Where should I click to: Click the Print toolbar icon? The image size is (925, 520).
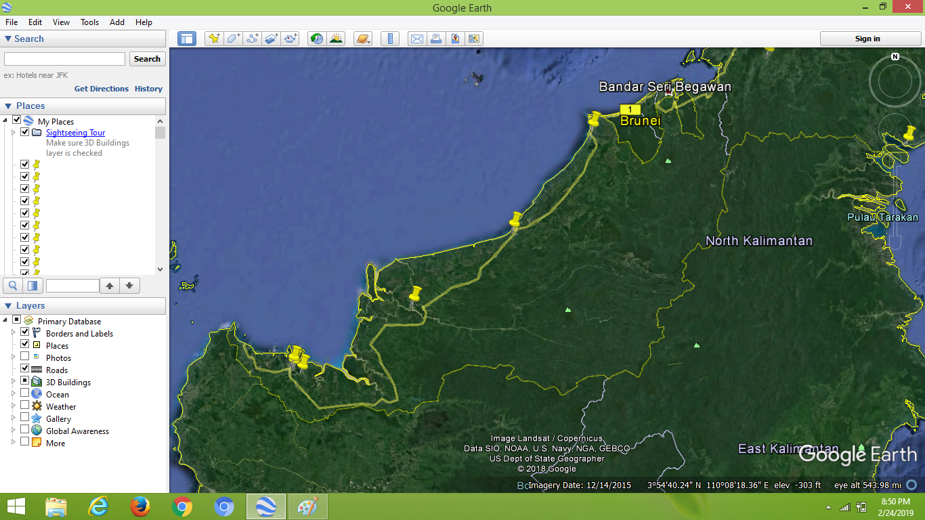click(x=436, y=39)
